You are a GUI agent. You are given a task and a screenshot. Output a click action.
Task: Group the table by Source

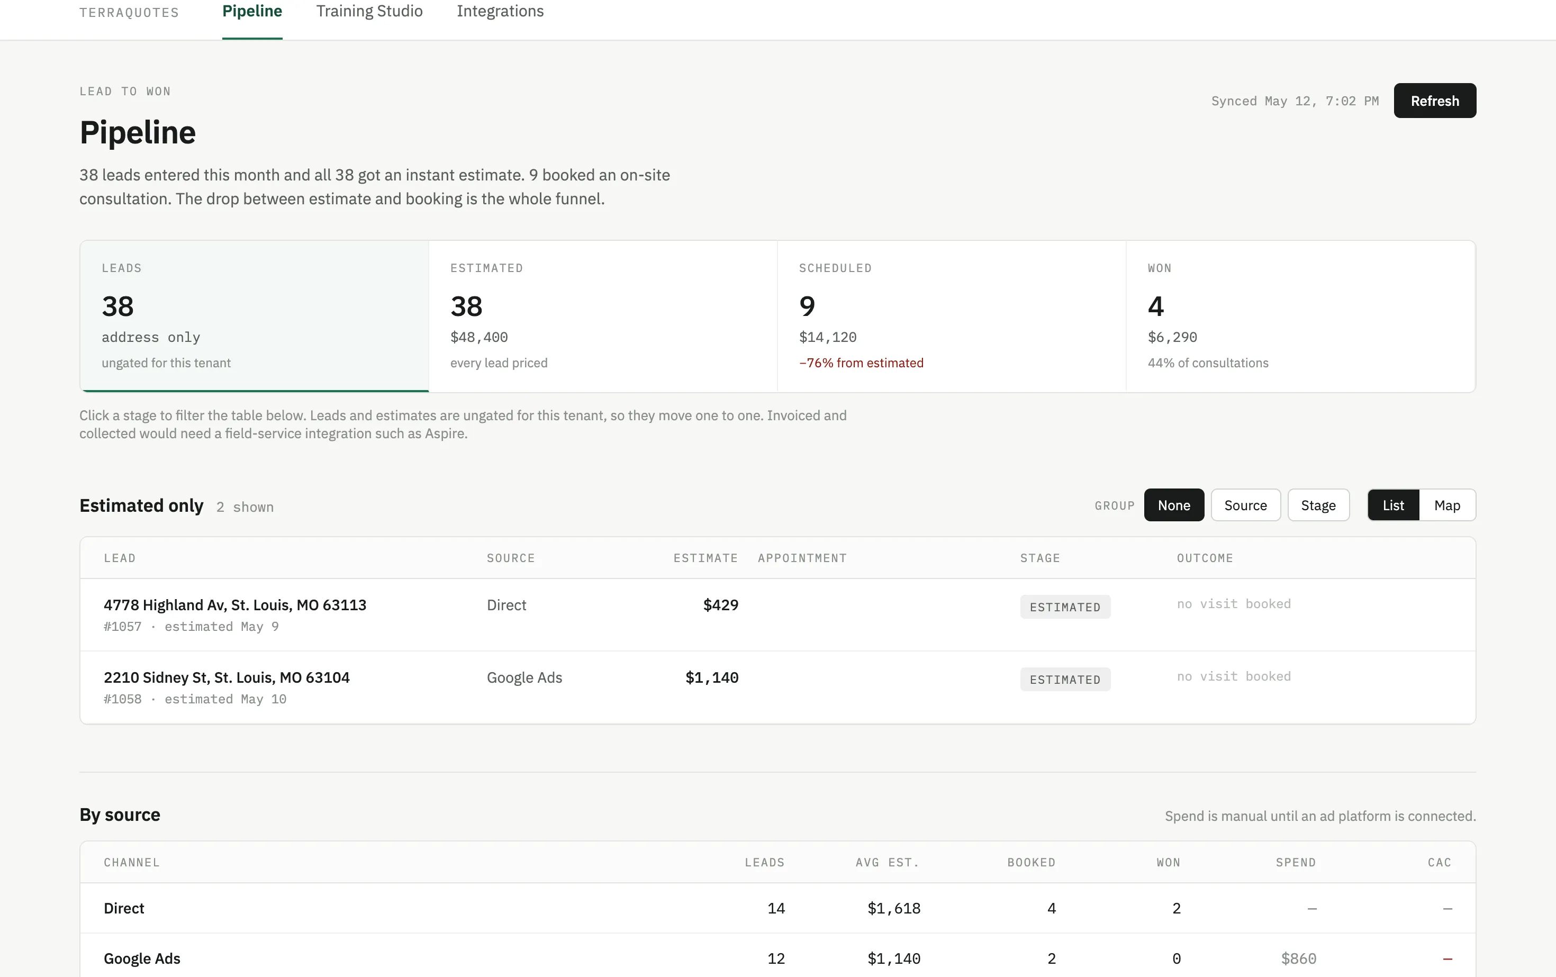click(x=1245, y=505)
